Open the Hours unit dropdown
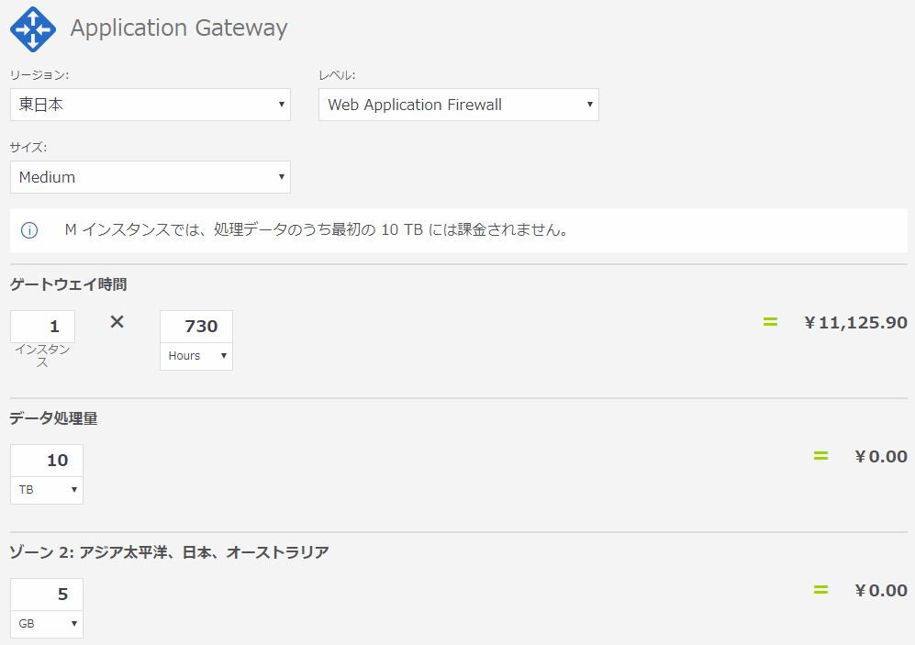 coord(195,356)
